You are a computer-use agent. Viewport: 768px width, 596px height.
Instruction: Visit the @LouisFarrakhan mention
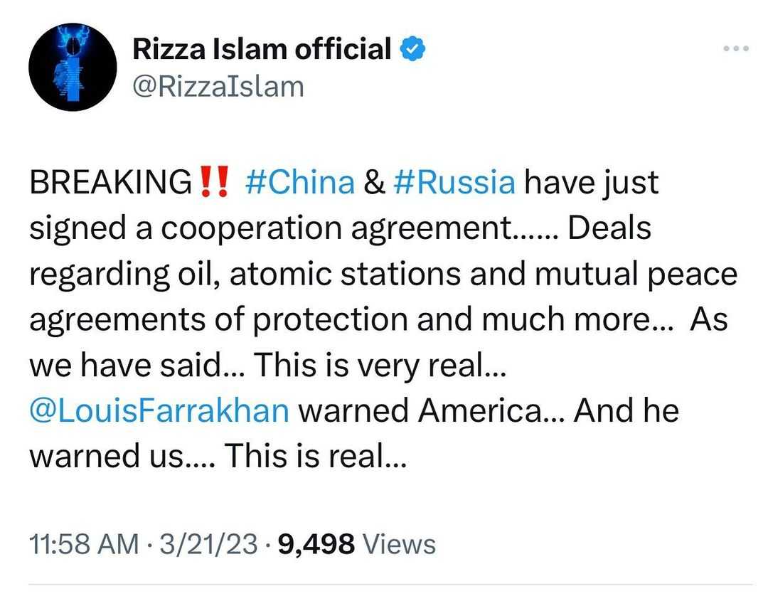pyautogui.click(x=159, y=411)
